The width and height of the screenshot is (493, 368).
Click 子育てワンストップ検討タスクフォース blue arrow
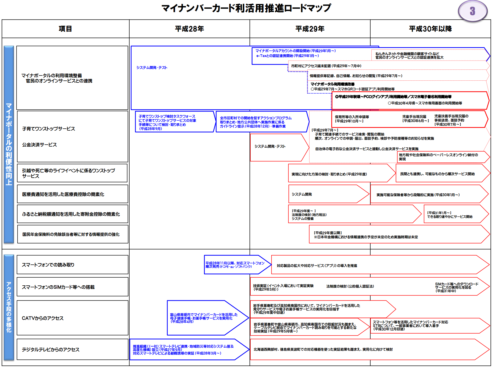point(175,121)
